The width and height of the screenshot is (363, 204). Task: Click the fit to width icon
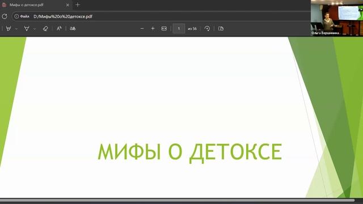coord(164,28)
